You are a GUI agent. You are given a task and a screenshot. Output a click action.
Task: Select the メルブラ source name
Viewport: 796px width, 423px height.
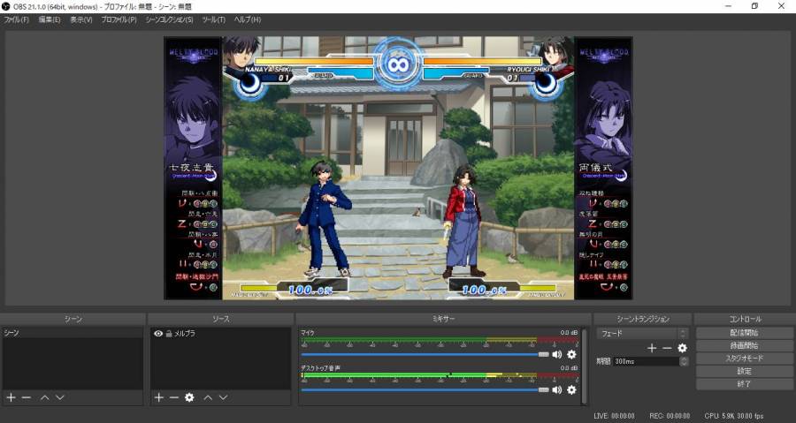pyautogui.click(x=185, y=333)
